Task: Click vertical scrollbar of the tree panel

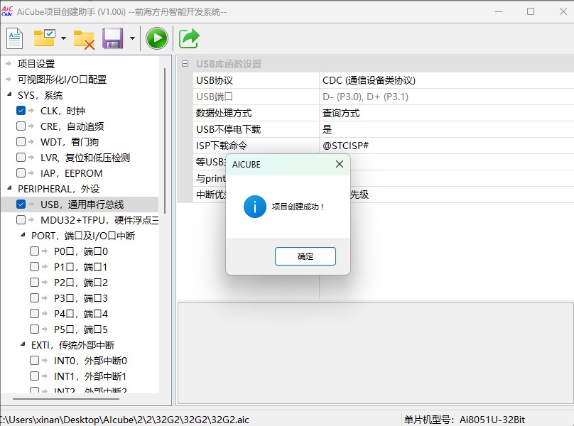Action: click(165, 141)
